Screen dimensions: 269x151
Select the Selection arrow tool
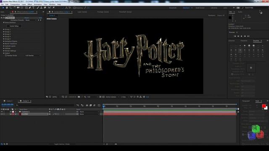(3, 8)
